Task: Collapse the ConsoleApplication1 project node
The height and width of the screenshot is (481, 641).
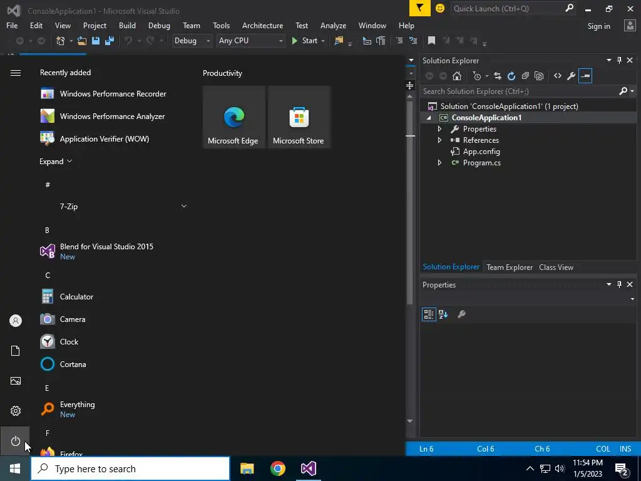Action: pyautogui.click(x=429, y=118)
